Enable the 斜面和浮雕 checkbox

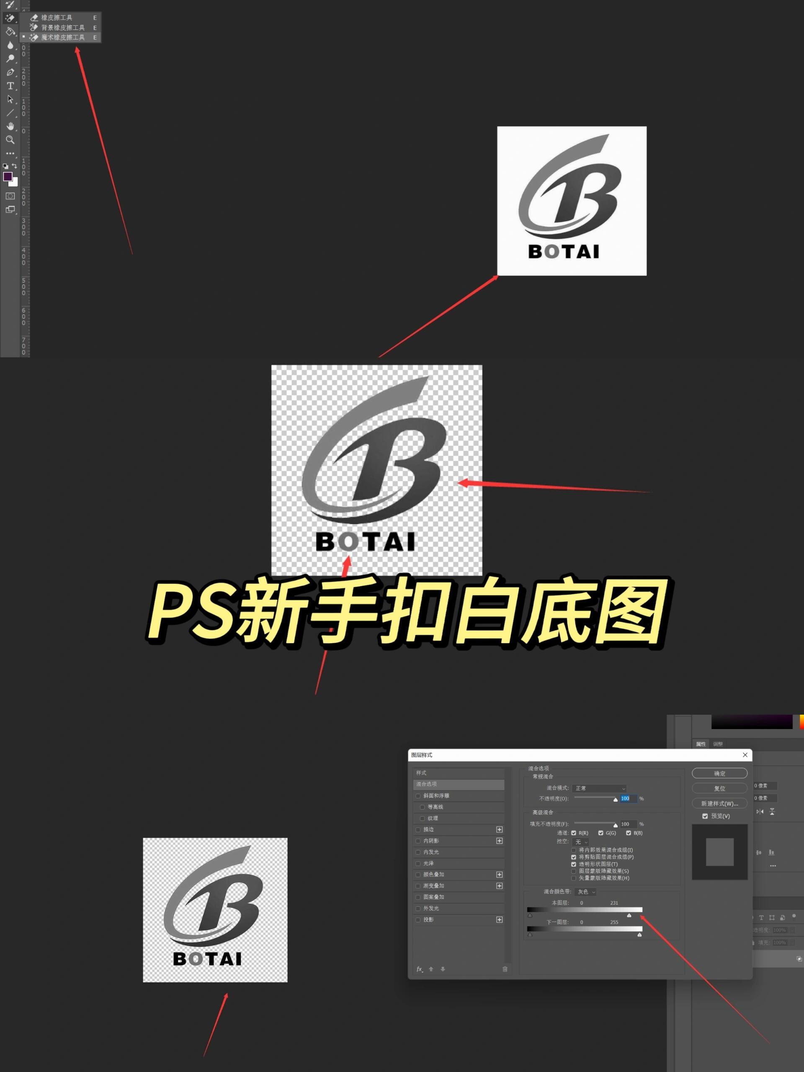418,796
